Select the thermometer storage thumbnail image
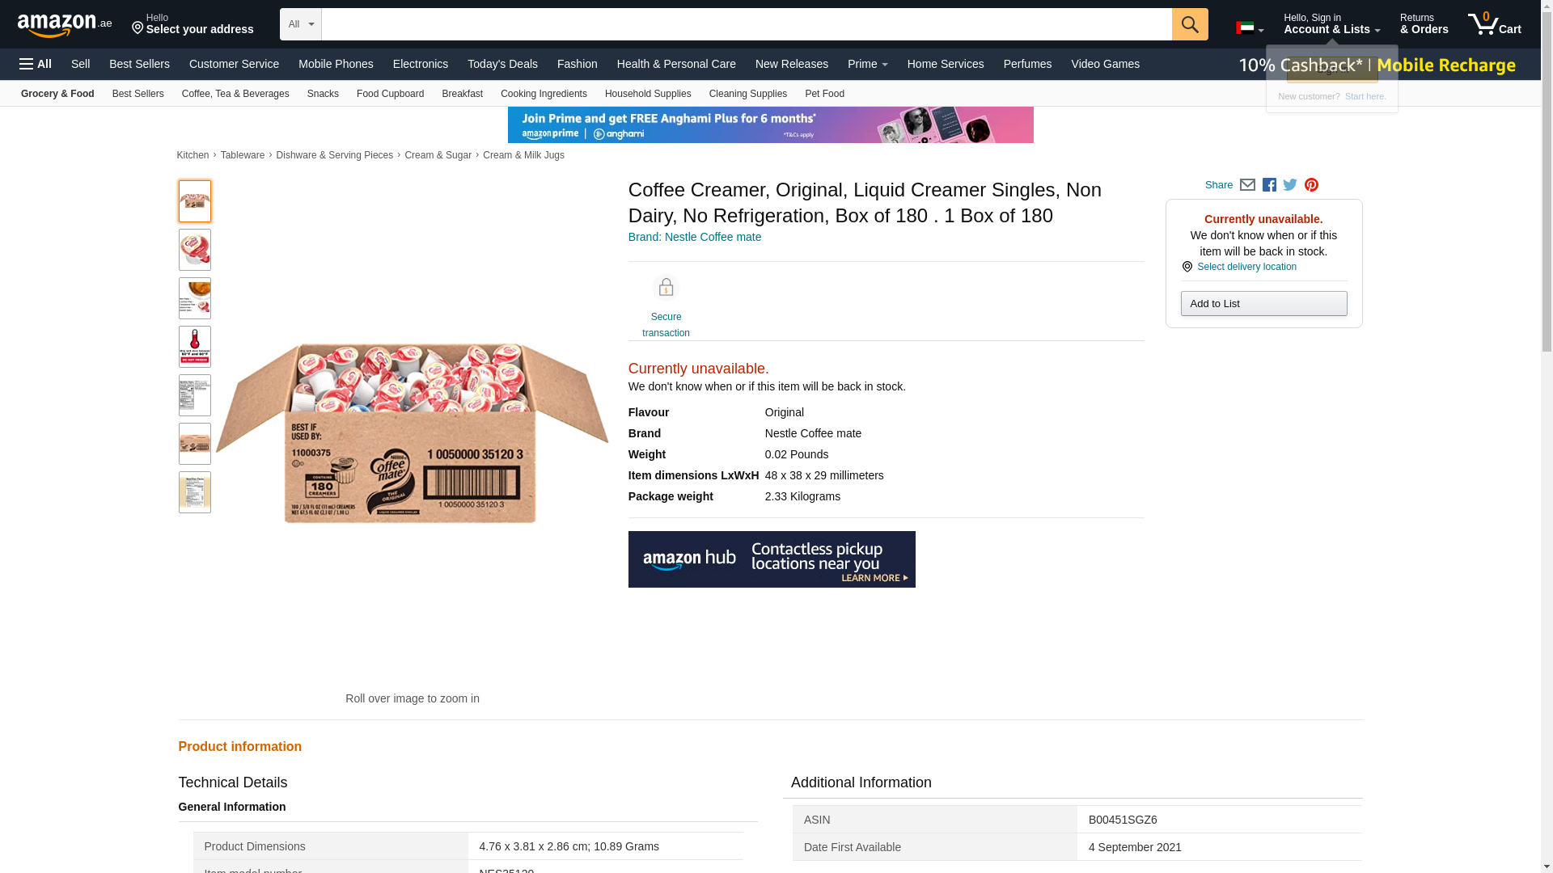The width and height of the screenshot is (1553, 873). [x=195, y=347]
